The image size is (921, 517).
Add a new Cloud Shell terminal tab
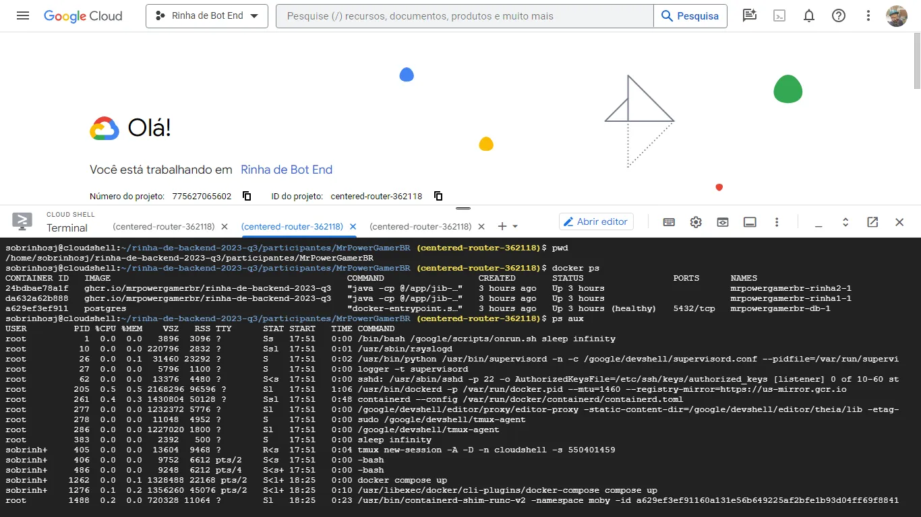pos(502,227)
